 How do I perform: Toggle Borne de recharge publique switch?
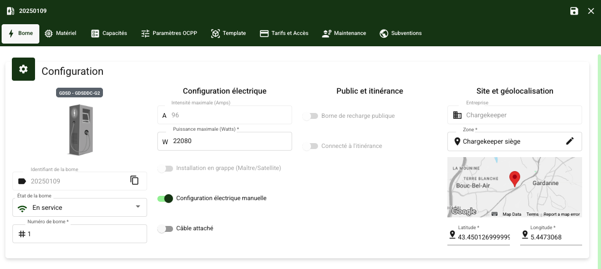310,116
